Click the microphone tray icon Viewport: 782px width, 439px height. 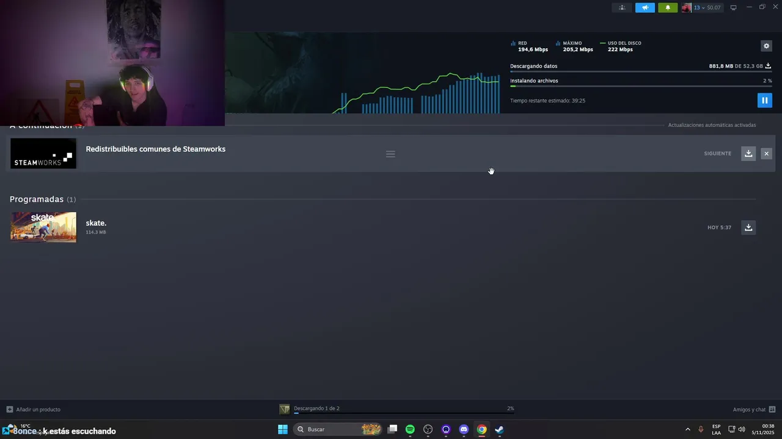coord(701,429)
